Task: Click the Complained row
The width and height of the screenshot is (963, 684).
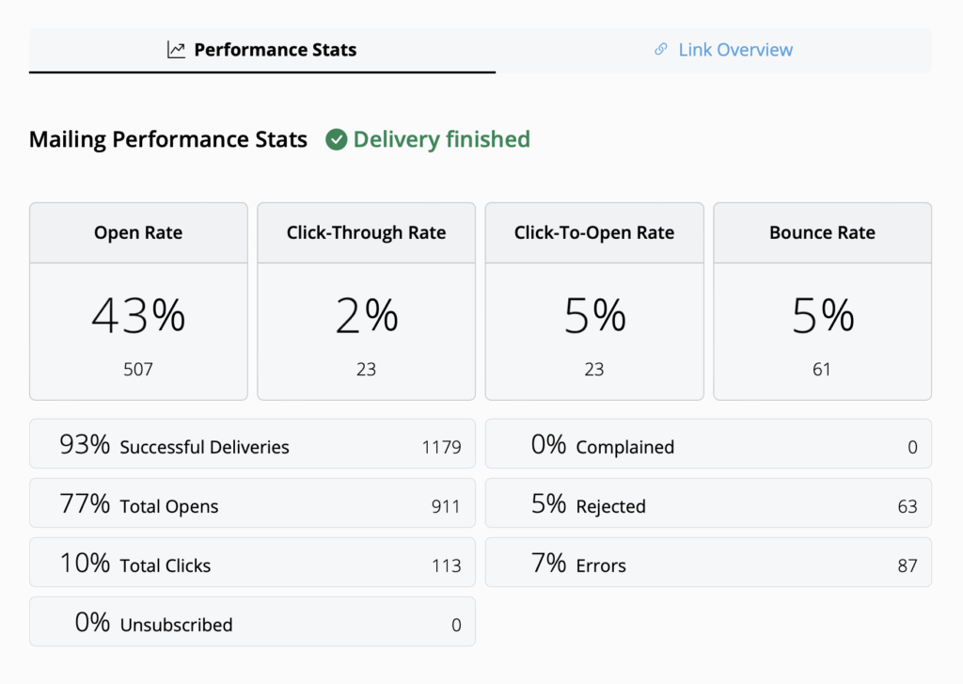Action: click(x=708, y=444)
